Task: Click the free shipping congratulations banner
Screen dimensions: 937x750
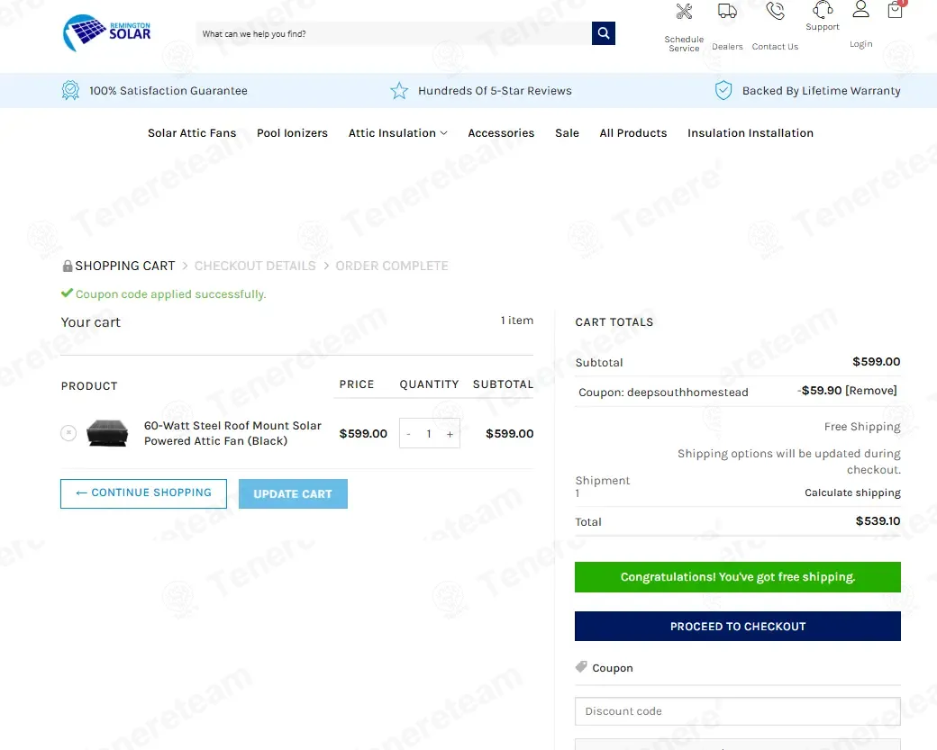Action: (x=737, y=577)
